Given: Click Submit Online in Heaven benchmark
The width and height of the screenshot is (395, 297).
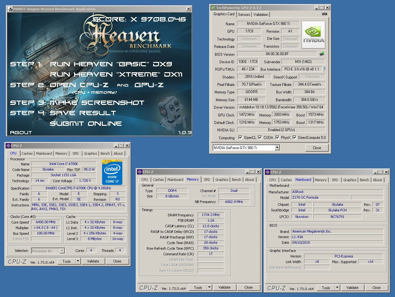Looking at the screenshot, I should [86, 124].
